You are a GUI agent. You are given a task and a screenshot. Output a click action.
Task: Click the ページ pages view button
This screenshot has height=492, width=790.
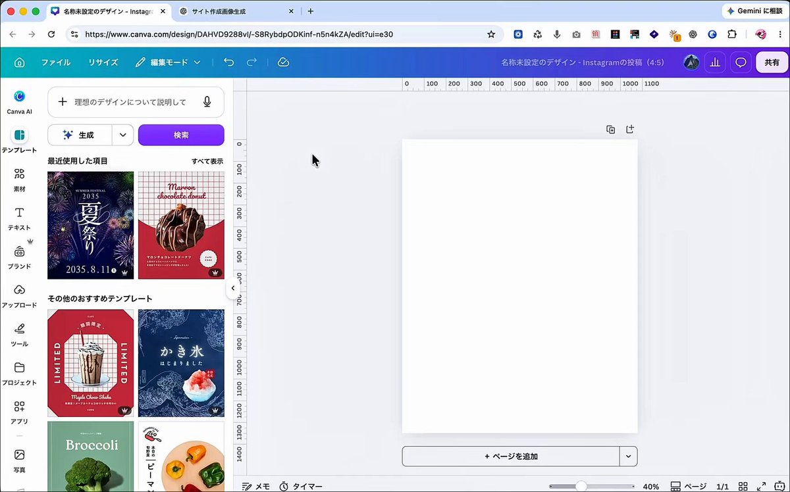[x=688, y=486]
